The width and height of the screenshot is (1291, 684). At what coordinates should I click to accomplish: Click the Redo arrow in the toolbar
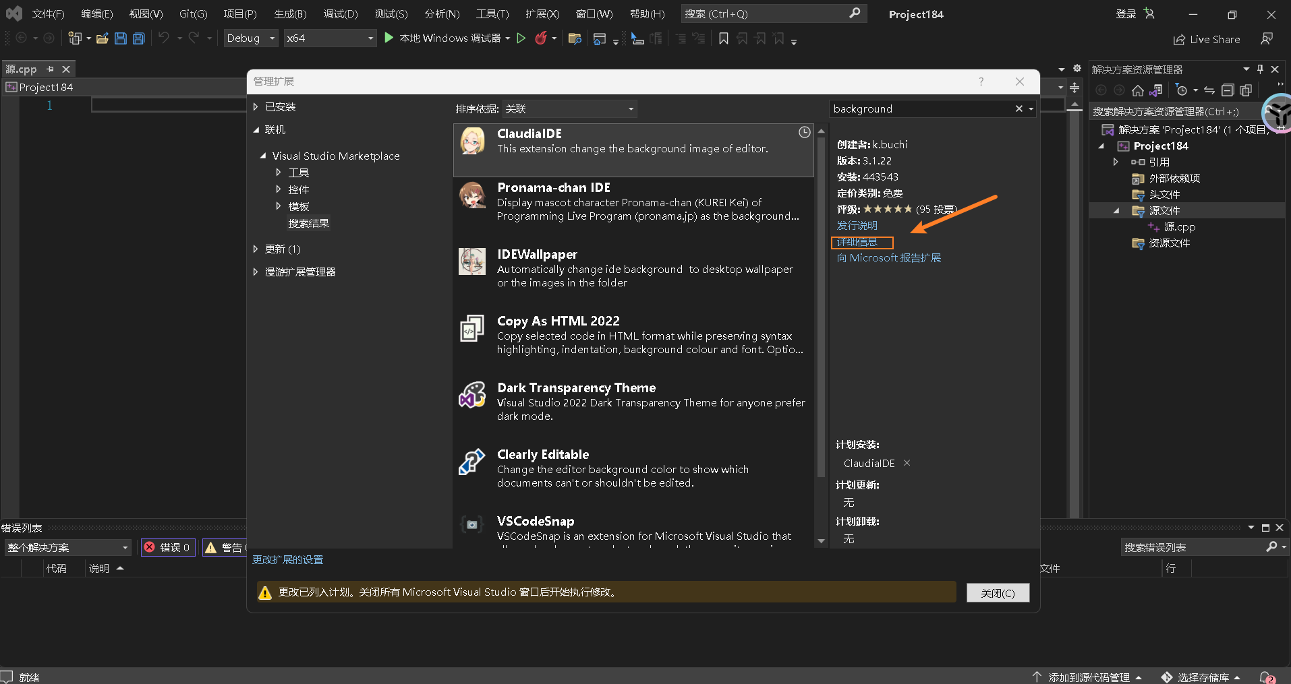[194, 38]
